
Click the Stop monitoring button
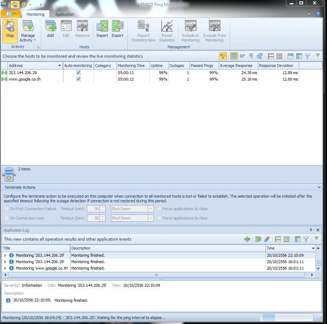pyautogui.click(x=10, y=30)
